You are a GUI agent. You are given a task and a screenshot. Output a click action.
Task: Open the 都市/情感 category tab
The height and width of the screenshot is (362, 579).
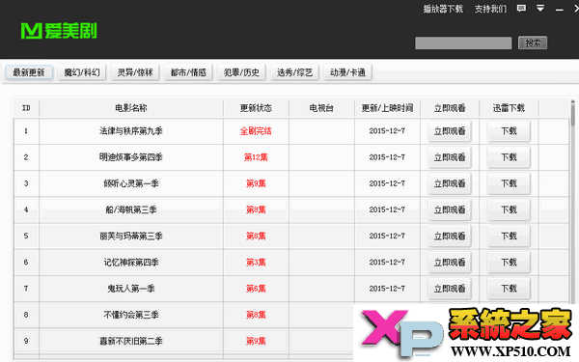188,72
